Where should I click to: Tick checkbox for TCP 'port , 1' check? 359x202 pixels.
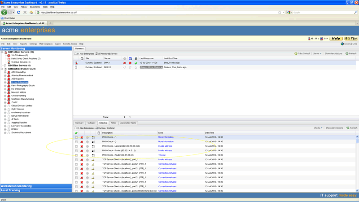click(76, 160)
